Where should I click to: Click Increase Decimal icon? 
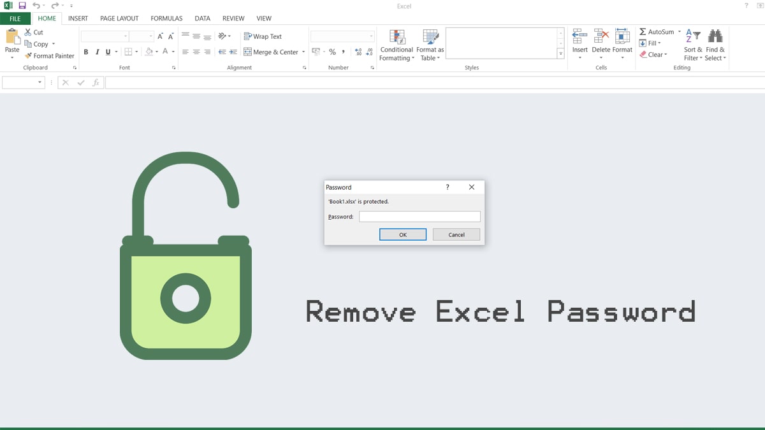pyautogui.click(x=358, y=52)
